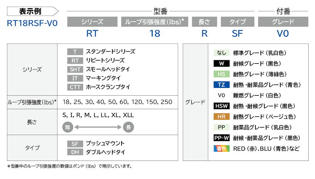This screenshot has height=179, width=315.
Task: Select the multicolor 着色 swatch
Action: click(221, 149)
